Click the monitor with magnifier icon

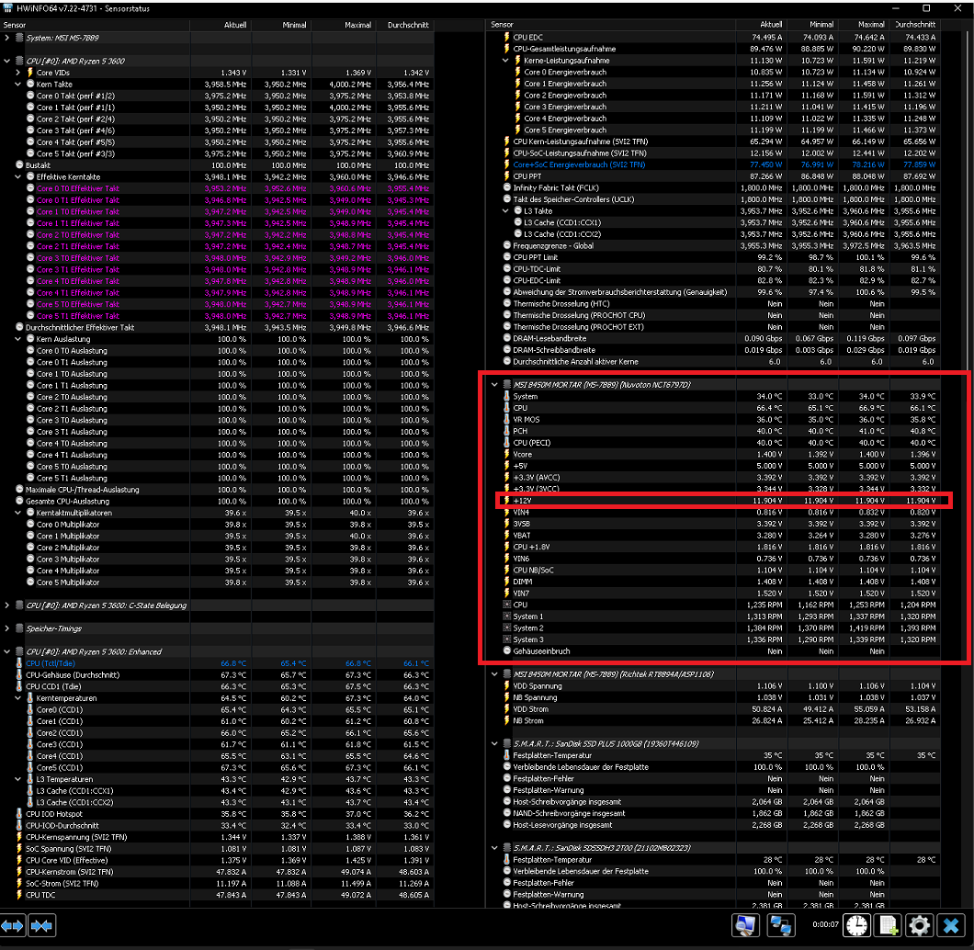745,925
